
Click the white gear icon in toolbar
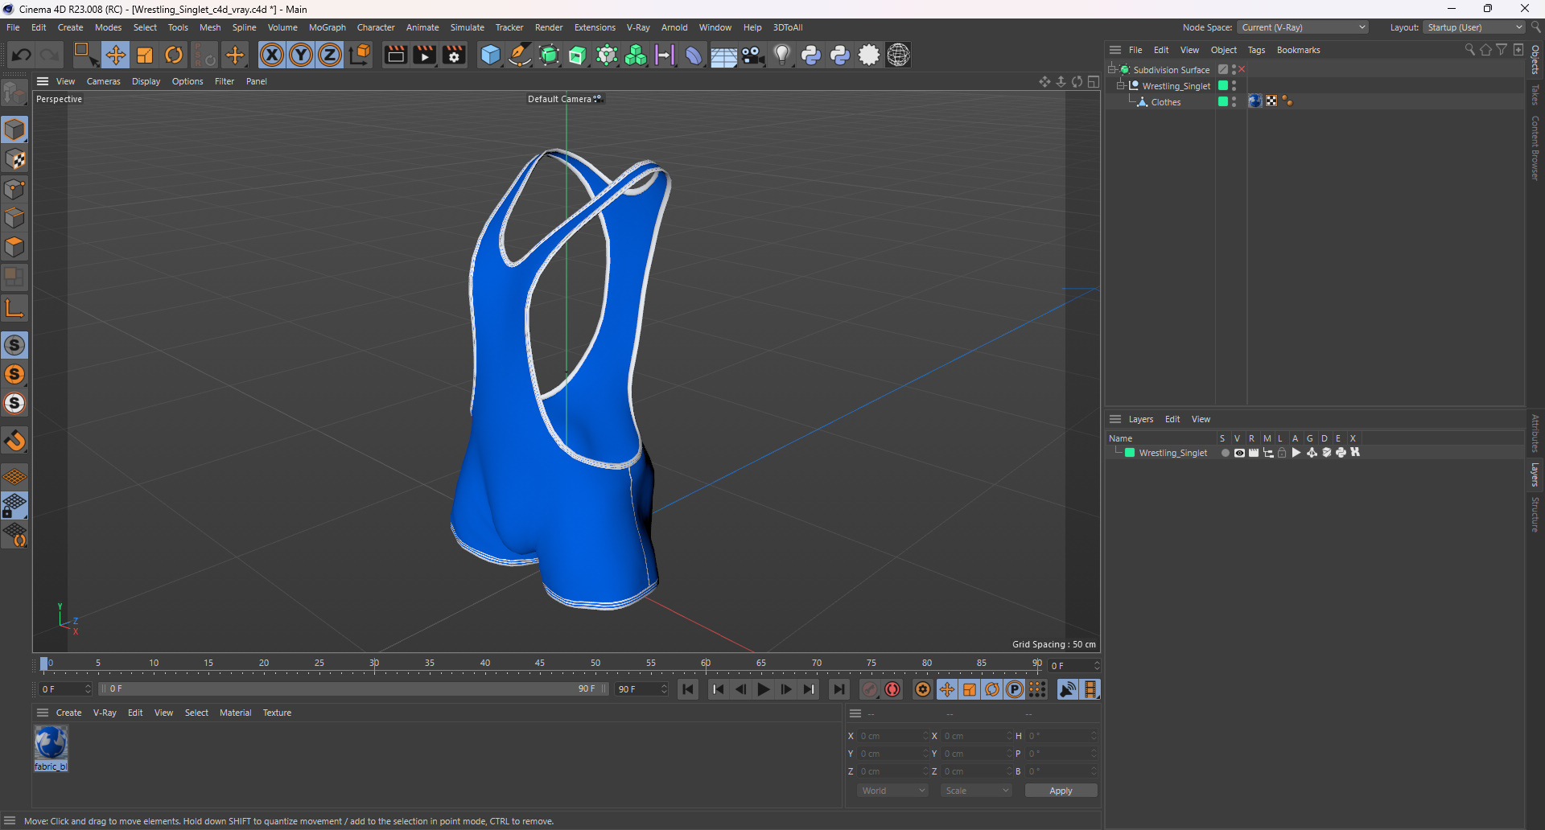point(869,55)
